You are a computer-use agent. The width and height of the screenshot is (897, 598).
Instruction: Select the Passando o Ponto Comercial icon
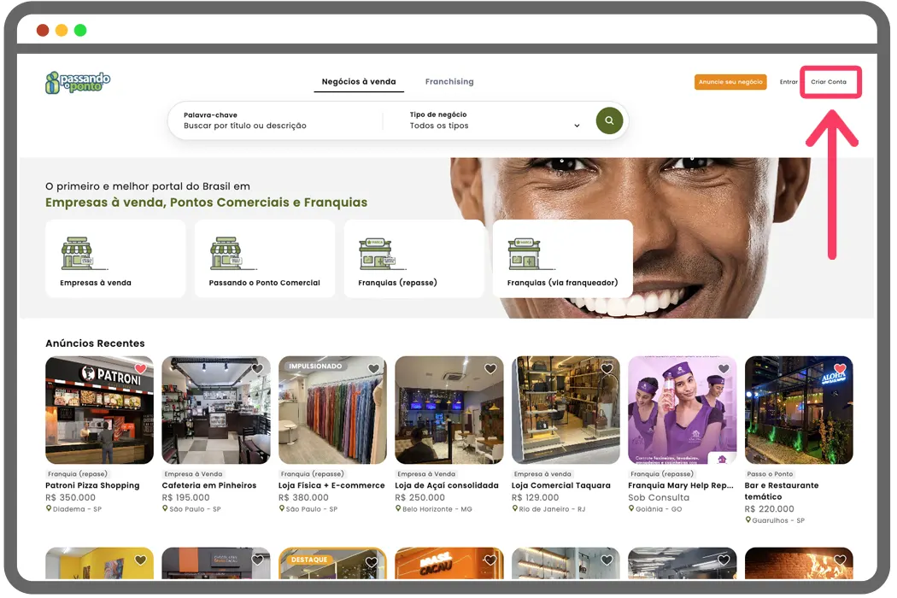(226, 254)
